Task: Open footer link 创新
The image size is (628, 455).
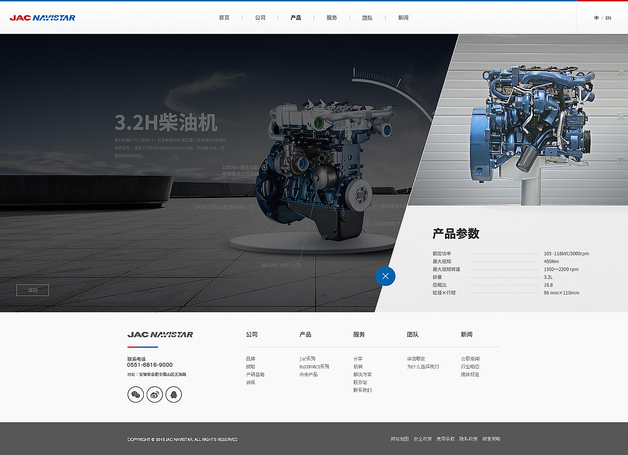Action: (x=251, y=382)
